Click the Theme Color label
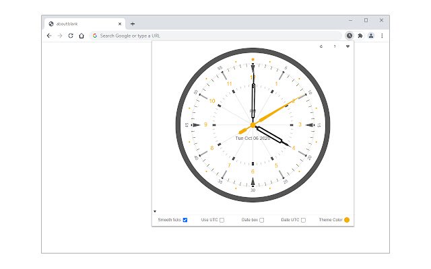This screenshot has height=269, width=431. [331, 220]
